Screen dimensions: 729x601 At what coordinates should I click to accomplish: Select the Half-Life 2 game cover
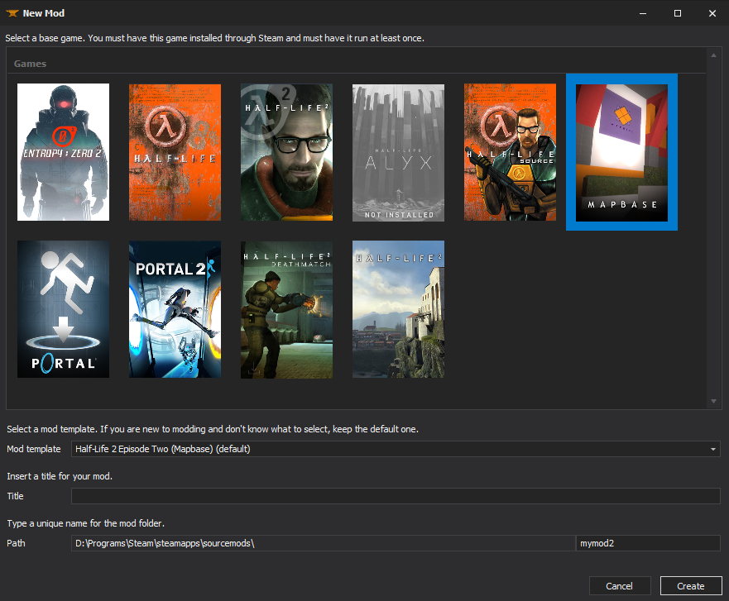pyautogui.click(x=286, y=151)
